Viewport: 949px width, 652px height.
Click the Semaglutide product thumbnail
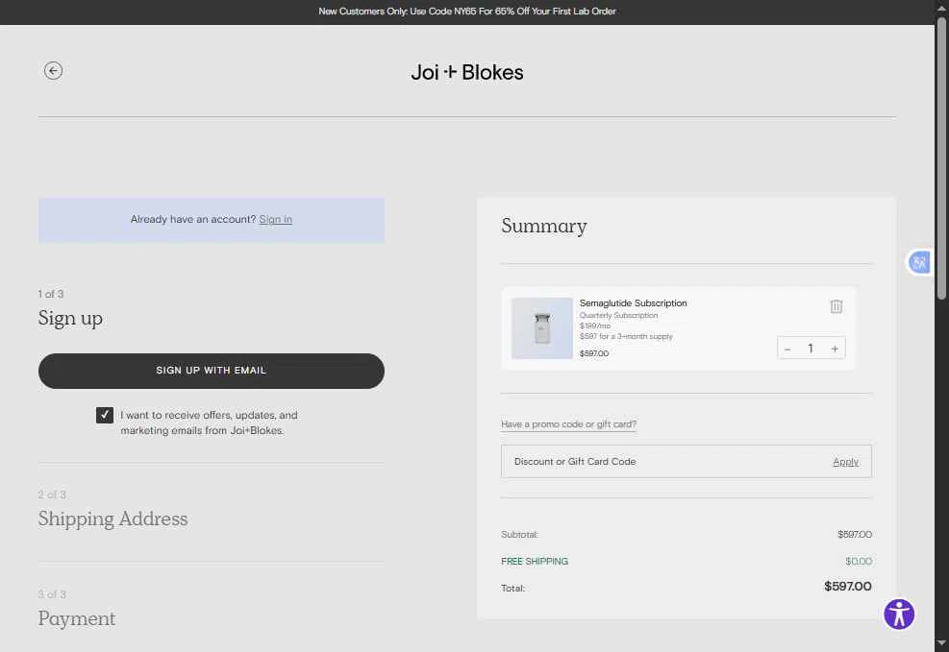[x=541, y=328]
